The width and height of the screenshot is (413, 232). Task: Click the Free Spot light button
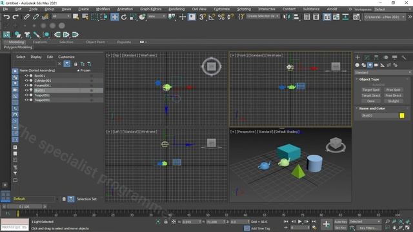[x=393, y=90]
